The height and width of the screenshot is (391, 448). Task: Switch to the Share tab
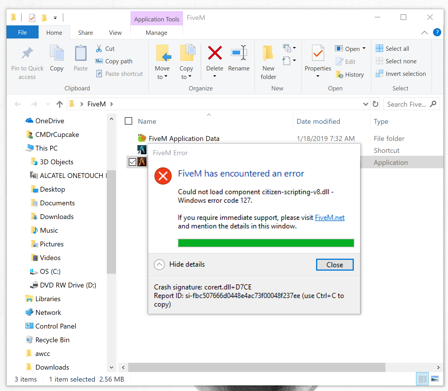pos(85,33)
